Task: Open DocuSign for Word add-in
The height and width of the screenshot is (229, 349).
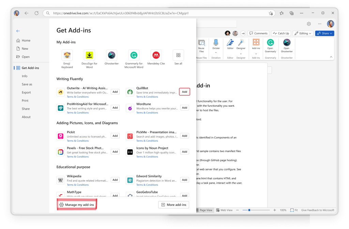Action: coord(89,55)
